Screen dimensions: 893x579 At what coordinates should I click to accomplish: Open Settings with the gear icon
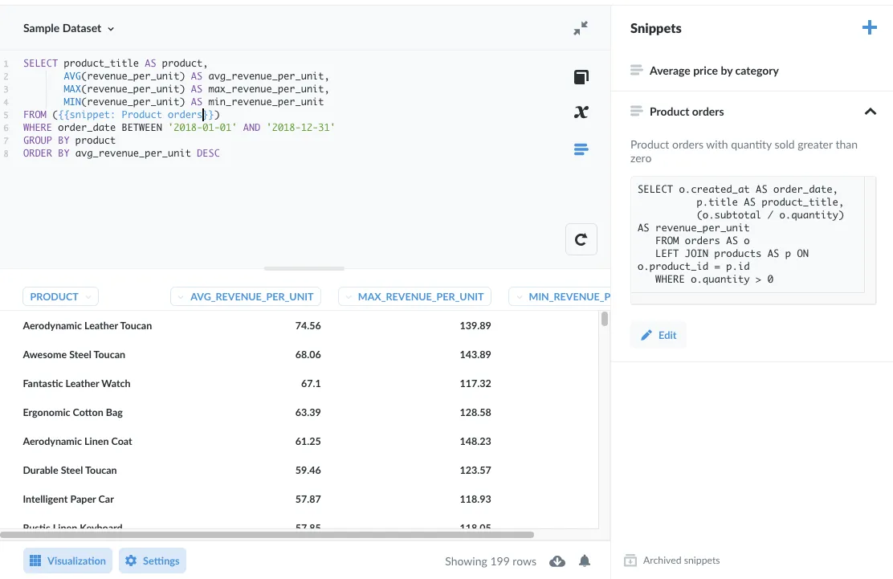point(152,561)
